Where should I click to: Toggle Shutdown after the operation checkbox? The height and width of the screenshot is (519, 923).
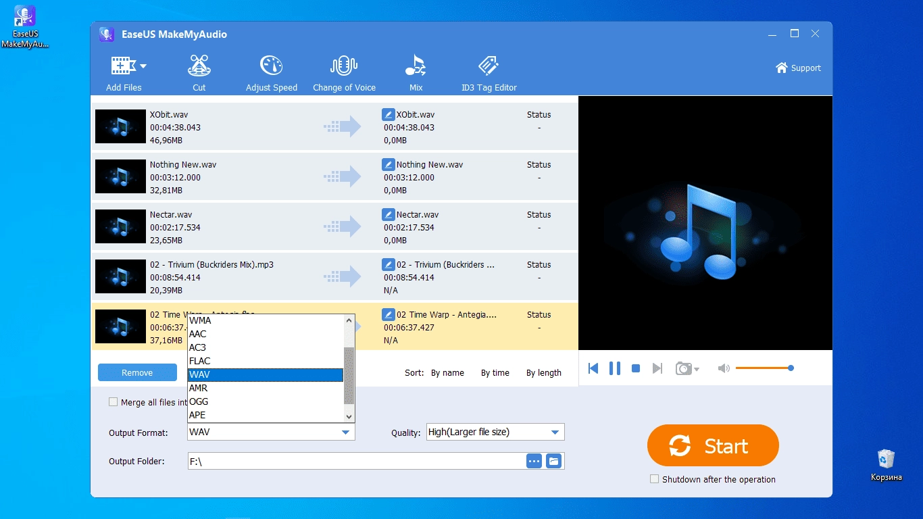tap(654, 479)
